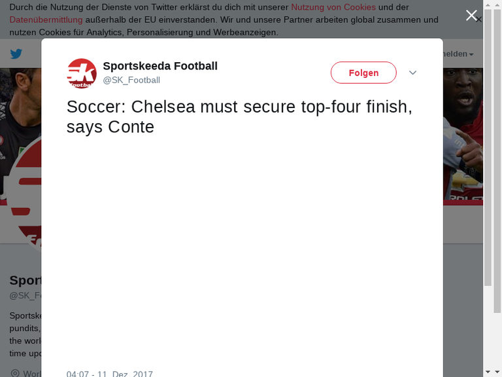The image size is (502, 377).
Task: Close the tweet overlay with the white X
Action: click(x=471, y=15)
